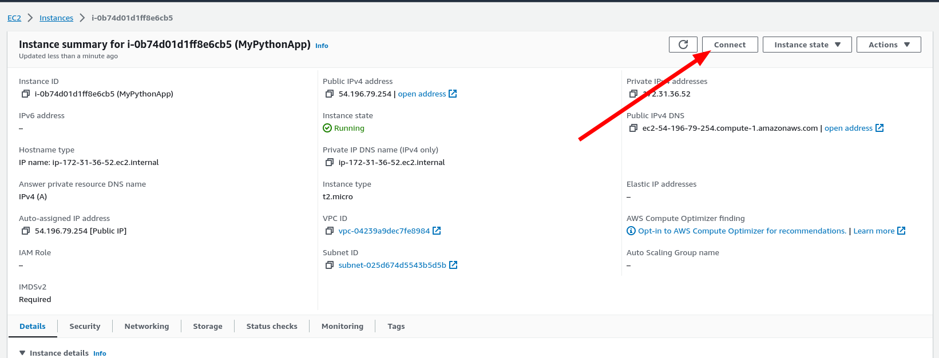
Task: Switch to the Networking tab
Action: coord(146,326)
